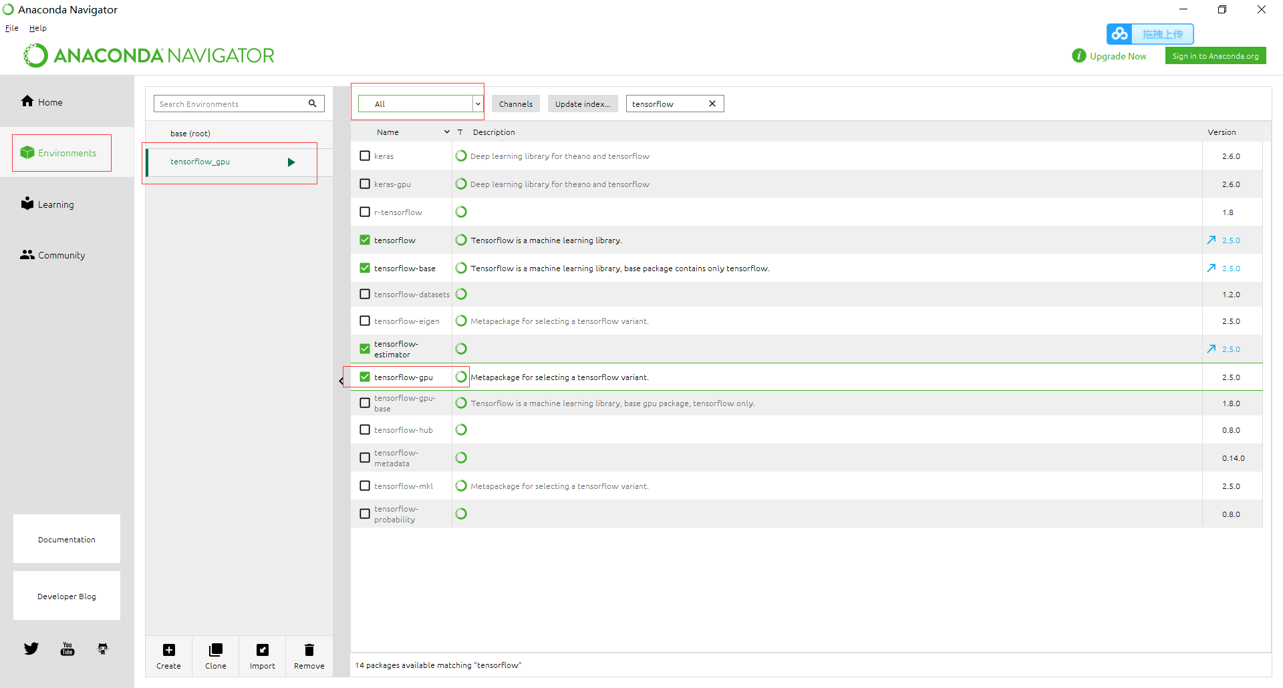The width and height of the screenshot is (1283, 688).
Task: Check the keras-gpu package checkbox
Action: tap(365, 184)
